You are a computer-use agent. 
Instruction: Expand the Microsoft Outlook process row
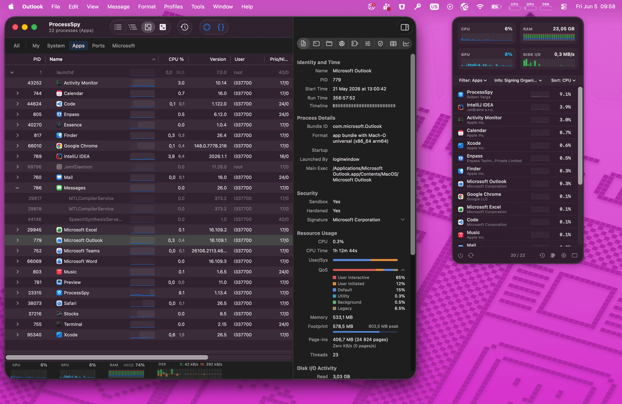tap(18, 240)
